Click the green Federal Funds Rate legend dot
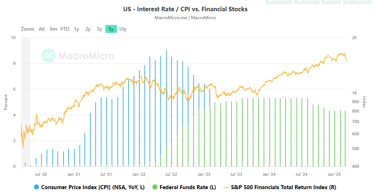The image size is (373, 196). pos(155,187)
